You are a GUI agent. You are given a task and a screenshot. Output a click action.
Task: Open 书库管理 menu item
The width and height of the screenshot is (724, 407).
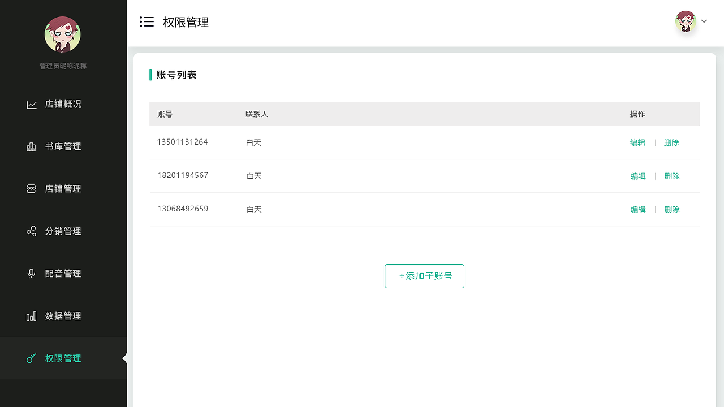[x=63, y=146]
